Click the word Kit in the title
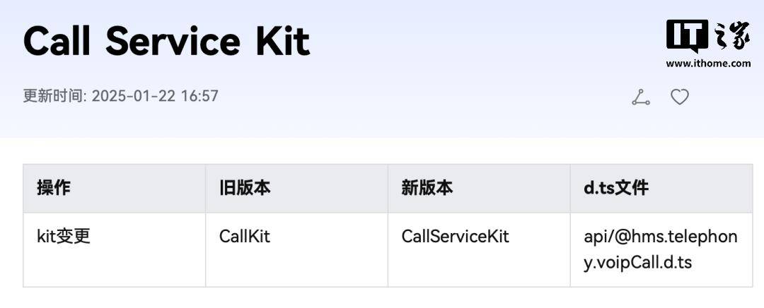The image size is (764, 308). click(283, 42)
